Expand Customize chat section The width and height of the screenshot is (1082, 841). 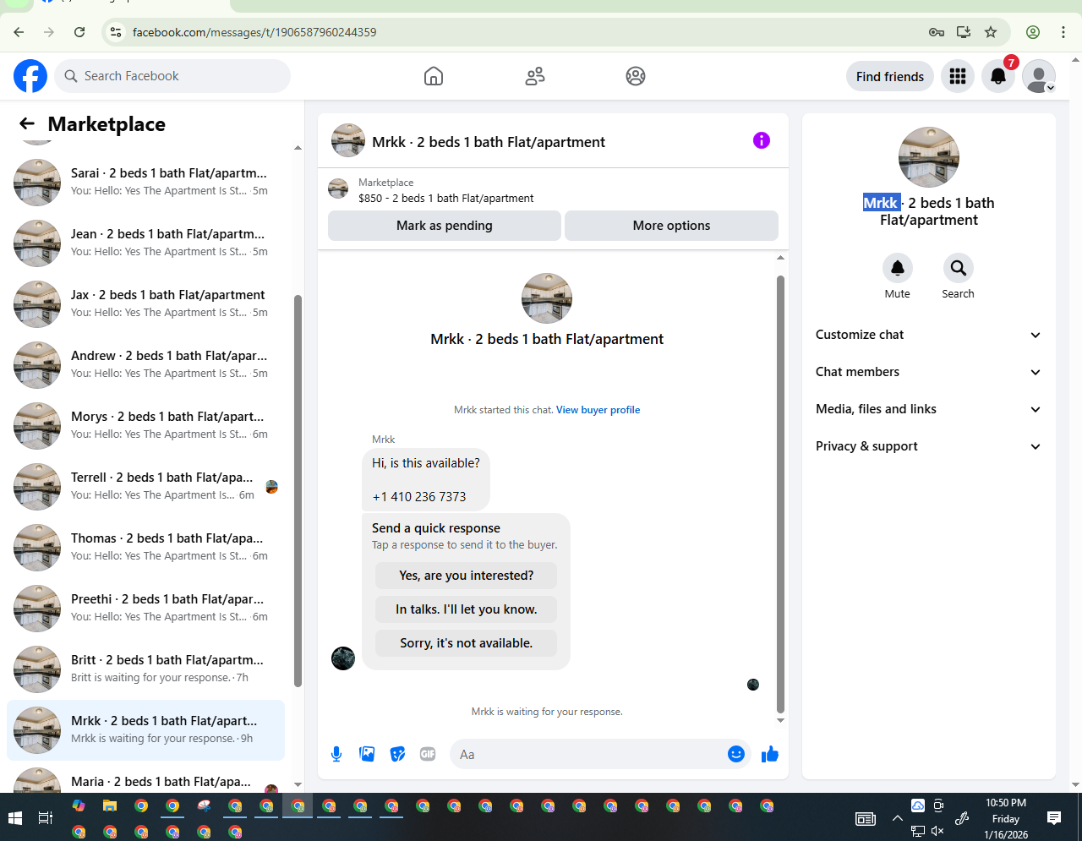pyautogui.click(x=928, y=335)
